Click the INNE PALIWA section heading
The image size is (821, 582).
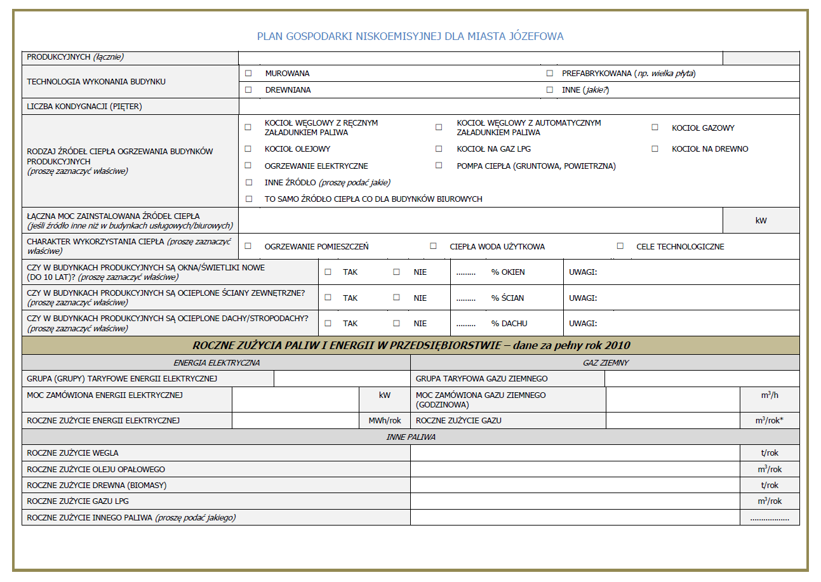click(411, 437)
